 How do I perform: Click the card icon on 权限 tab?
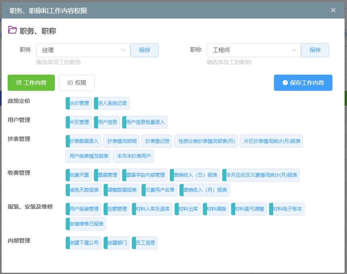pos(70,83)
